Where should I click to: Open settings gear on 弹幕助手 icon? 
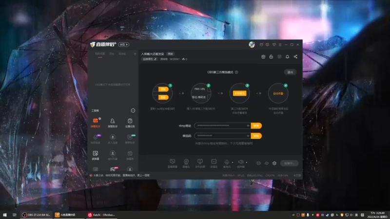tap(100, 119)
